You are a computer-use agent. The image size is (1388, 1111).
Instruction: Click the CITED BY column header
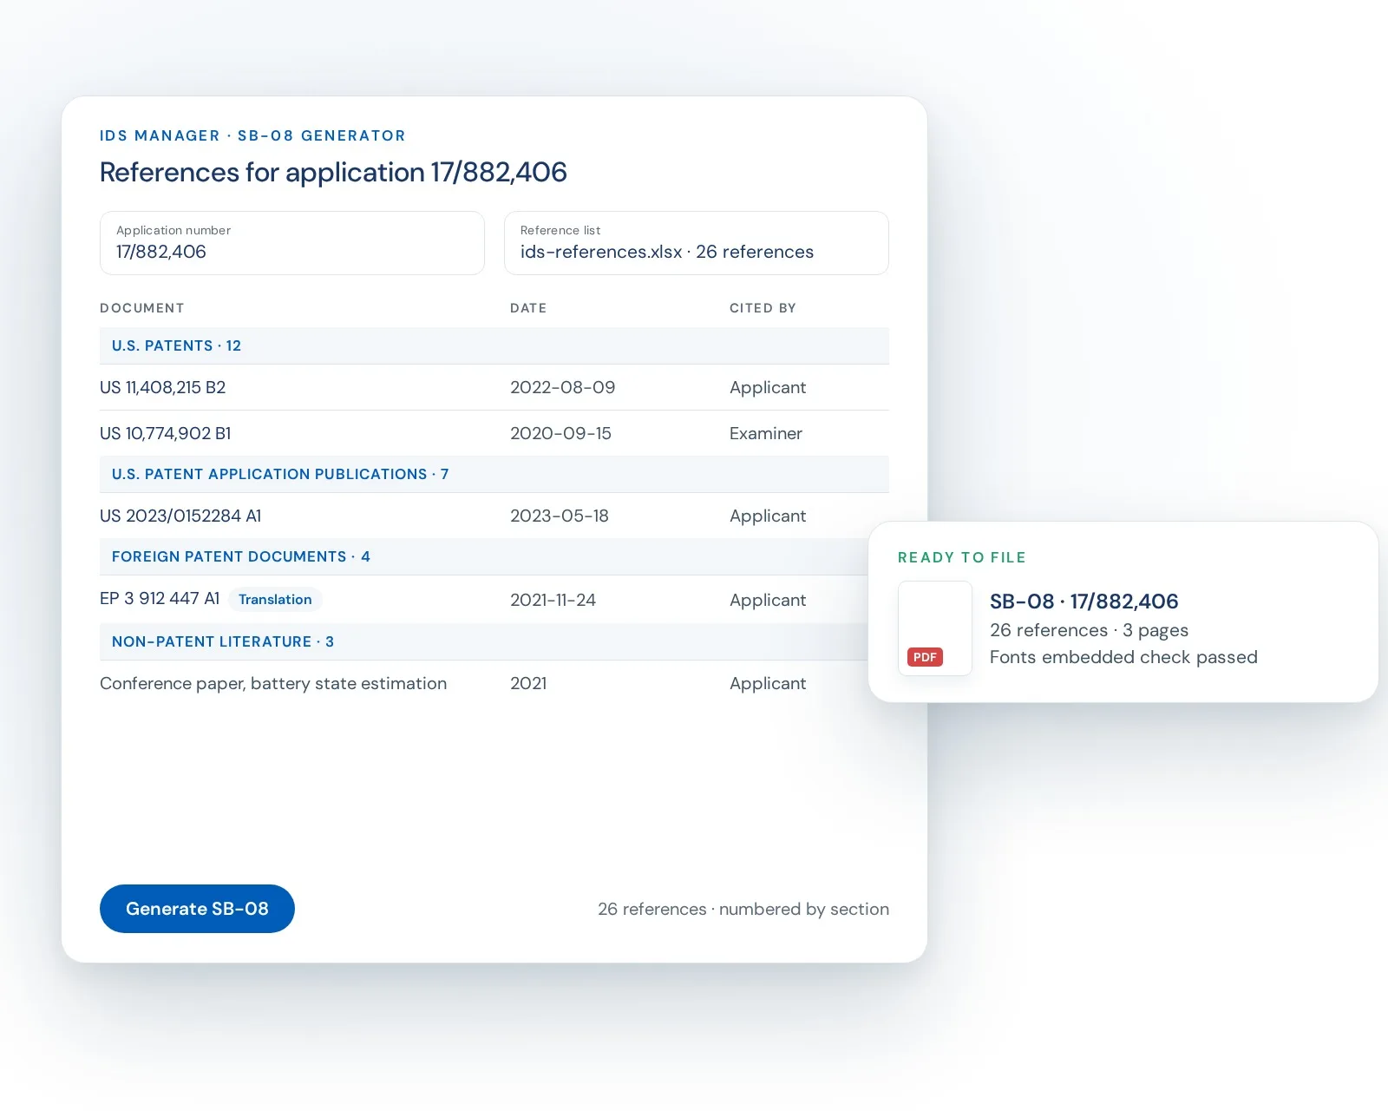(763, 308)
